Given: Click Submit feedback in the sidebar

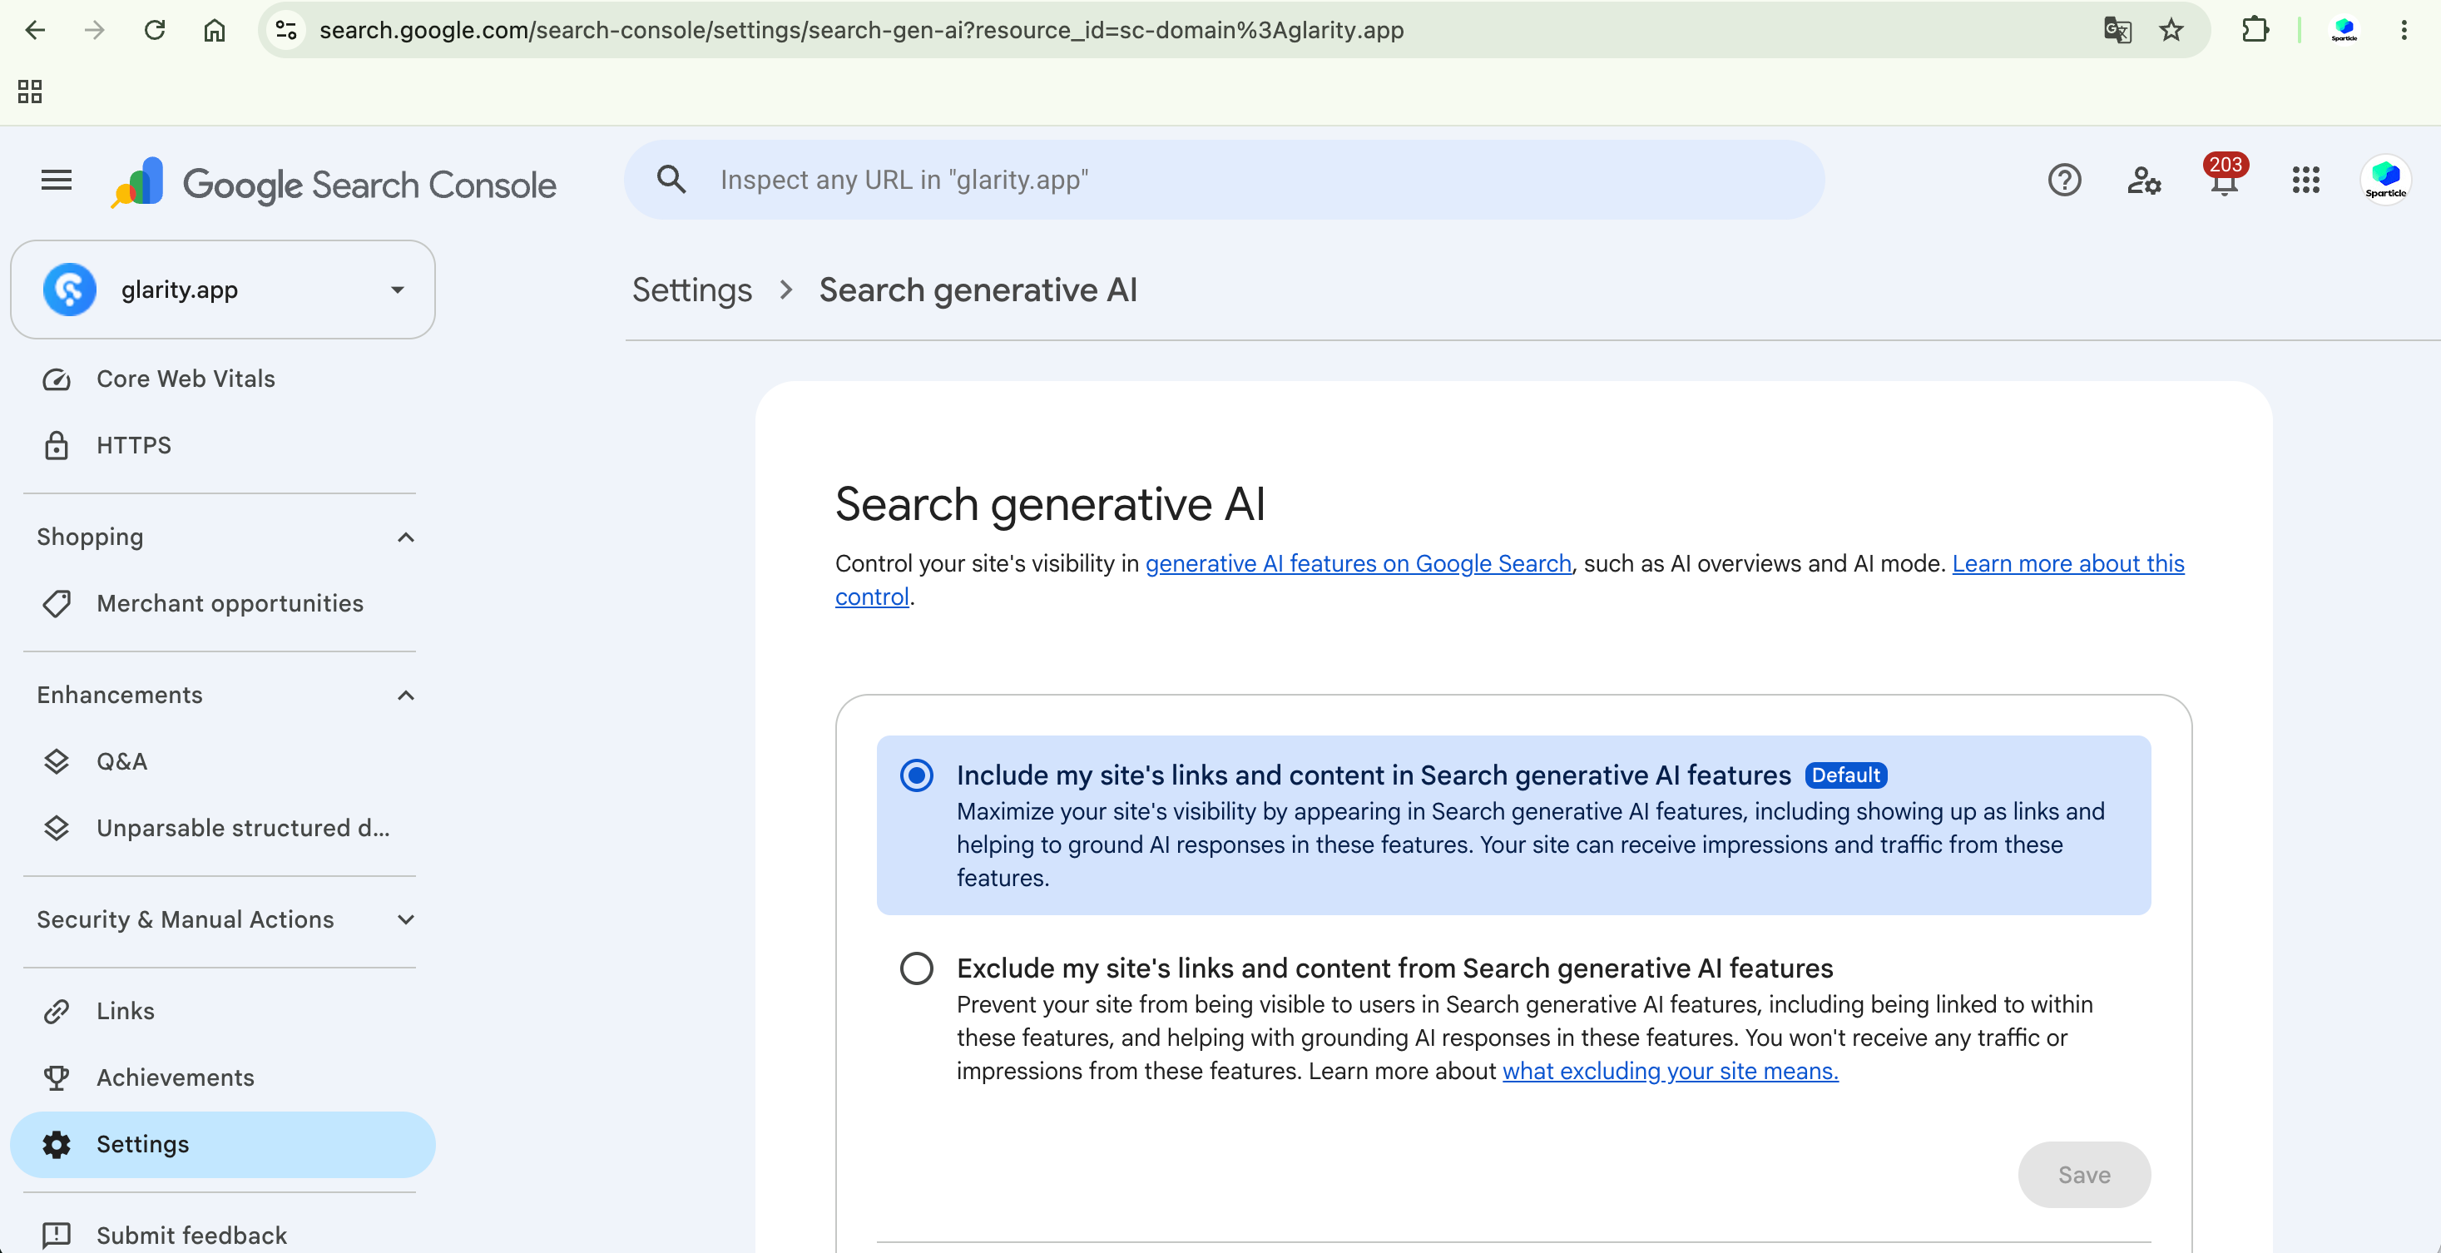Looking at the screenshot, I should coord(191,1235).
